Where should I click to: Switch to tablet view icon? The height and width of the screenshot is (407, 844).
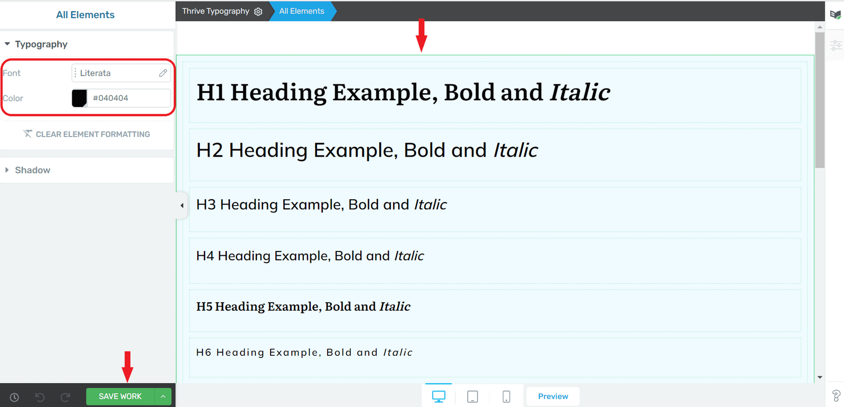tap(473, 396)
